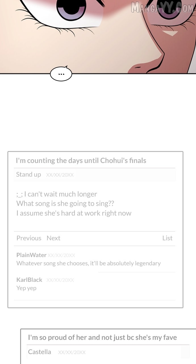196x364 pixels.
Task: Click the "Yep yep" comment text
Action: 26,288
